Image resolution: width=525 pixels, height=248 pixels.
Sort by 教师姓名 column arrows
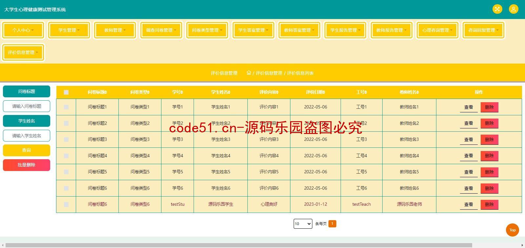pos(418,92)
